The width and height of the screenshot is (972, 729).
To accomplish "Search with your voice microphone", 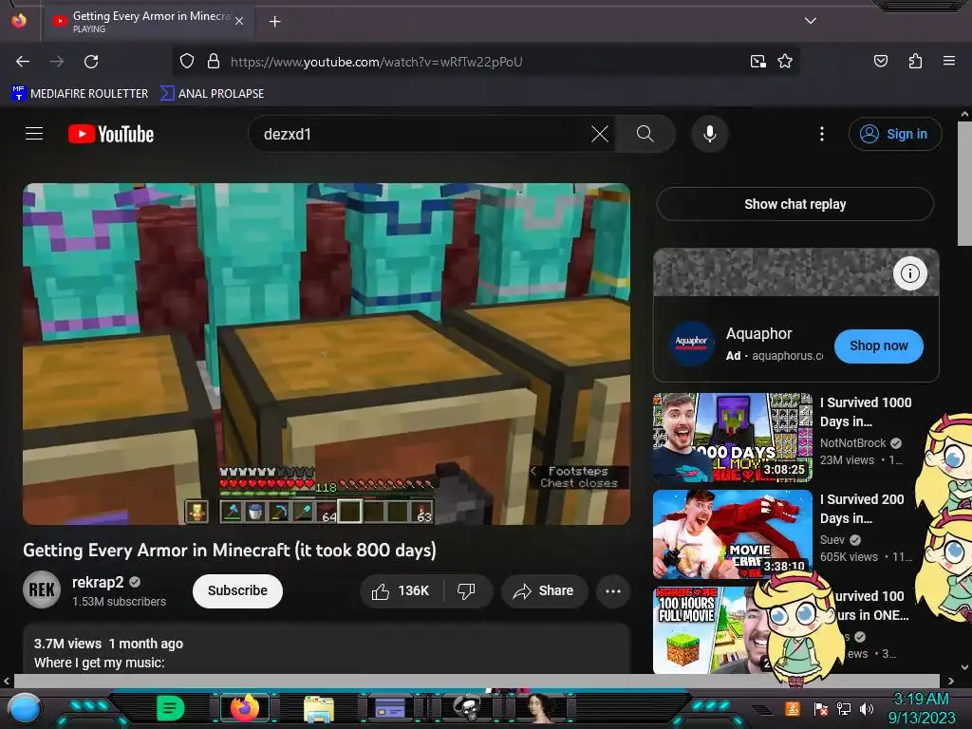I will pos(710,134).
